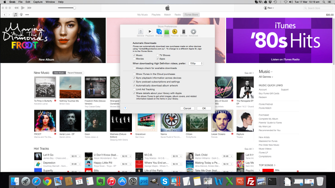Open Trash in the dock

click(x=320, y=181)
